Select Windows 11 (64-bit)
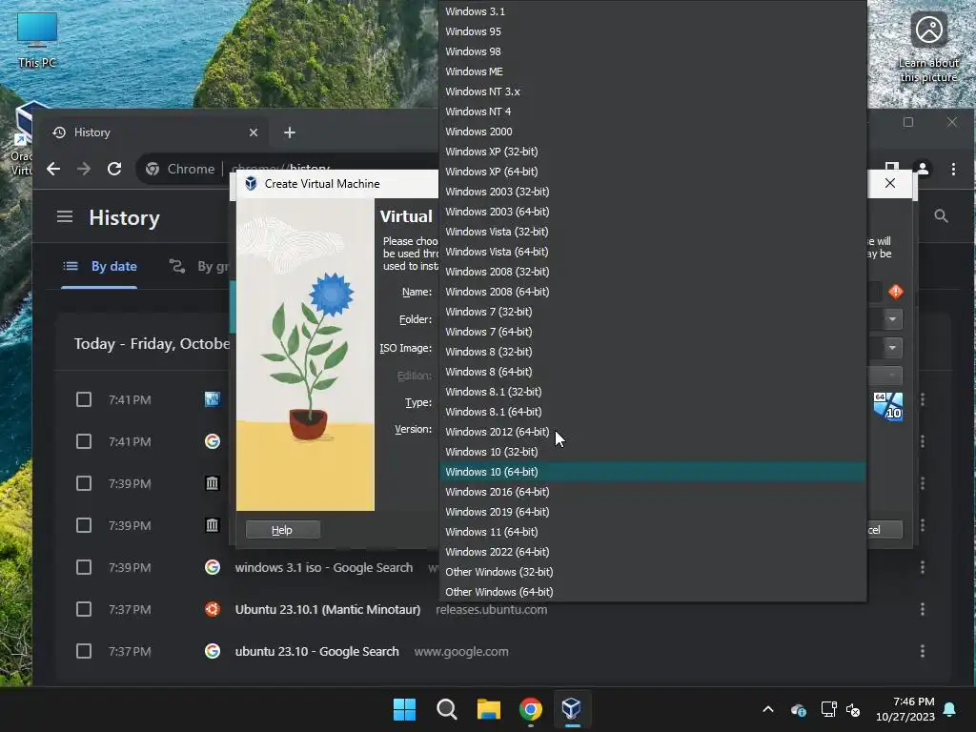976x732 pixels. pyautogui.click(x=652, y=532)
